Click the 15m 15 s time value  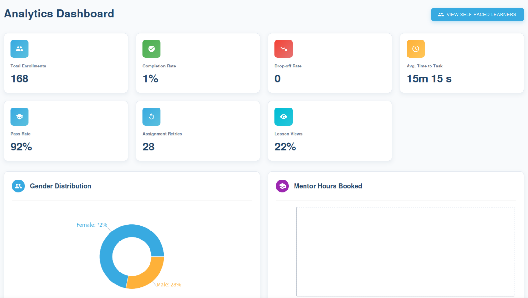pos(429,79)
